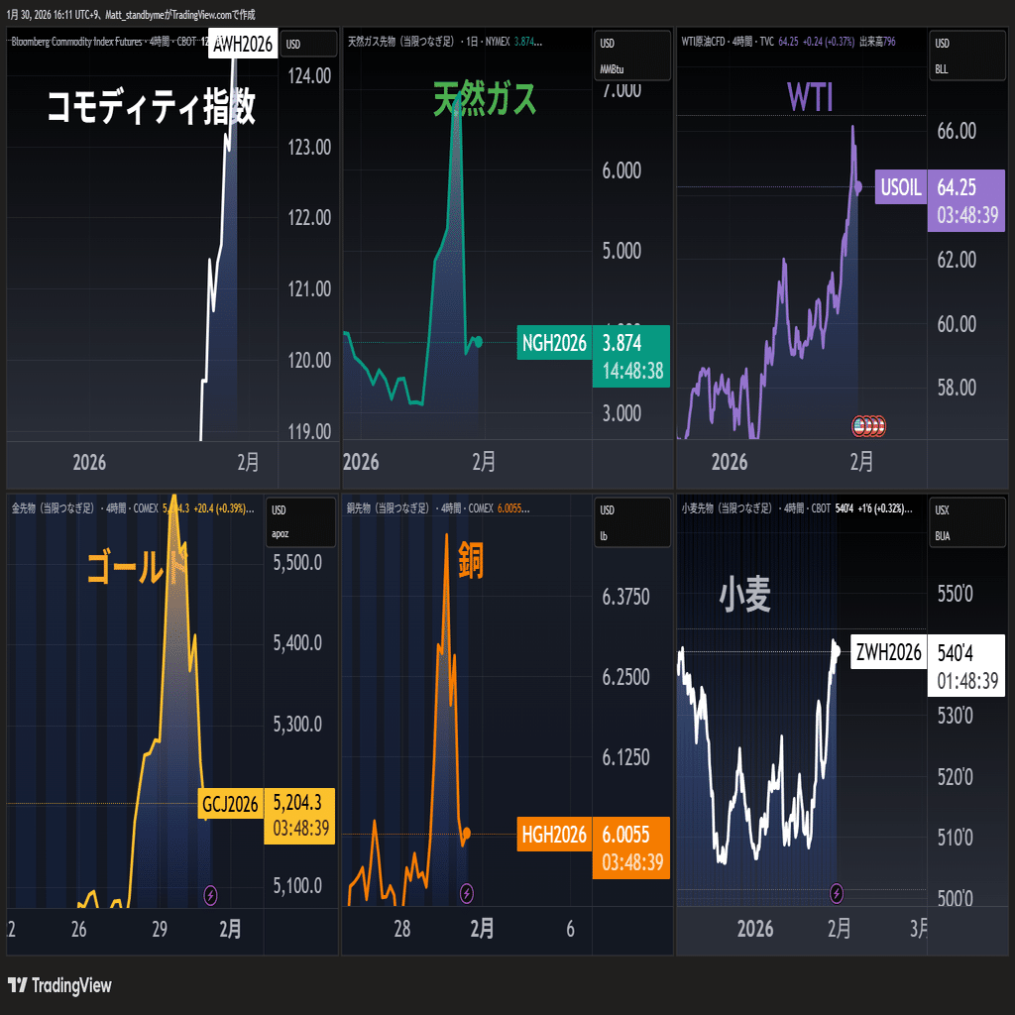Click the last-price dot on the natural gas line
Viewport: 1015px width, 1015px height.
pos(479,342)
